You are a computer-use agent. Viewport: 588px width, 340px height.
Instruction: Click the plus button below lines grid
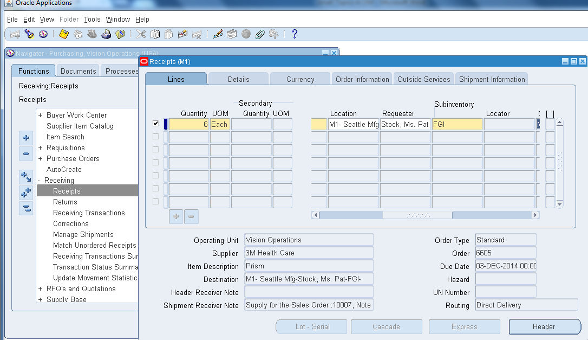pos(176,216)
